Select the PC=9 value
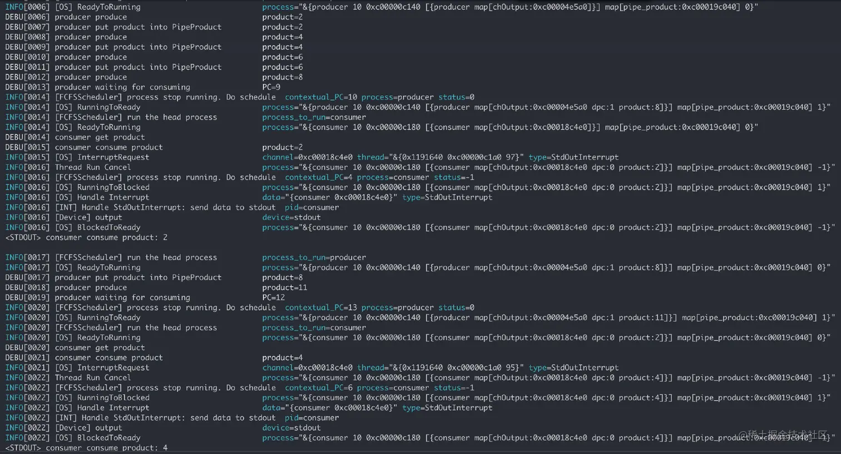Image resolution: width=841 pixels, height=454 pixels. (271, 87)
